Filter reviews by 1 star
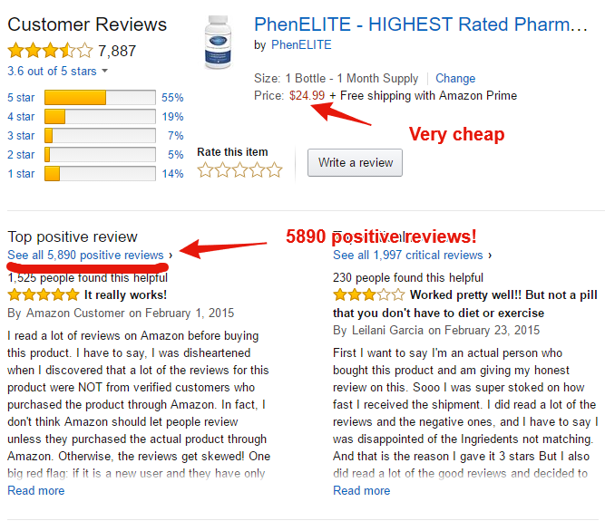This screenshot has height=521, width=605. (21, 174)
